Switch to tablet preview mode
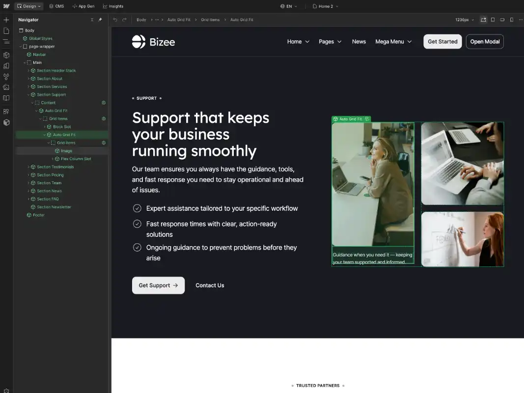Image resolution: width=524 pixels, height=393 pixels. 493,20
